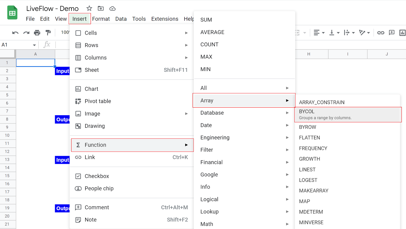The width and height of the screenshot is (406, 229).
Task: Choose the BYROW function
Action: (347, 127)
